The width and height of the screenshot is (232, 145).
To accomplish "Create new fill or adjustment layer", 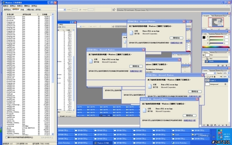I will tap(215, 125).
